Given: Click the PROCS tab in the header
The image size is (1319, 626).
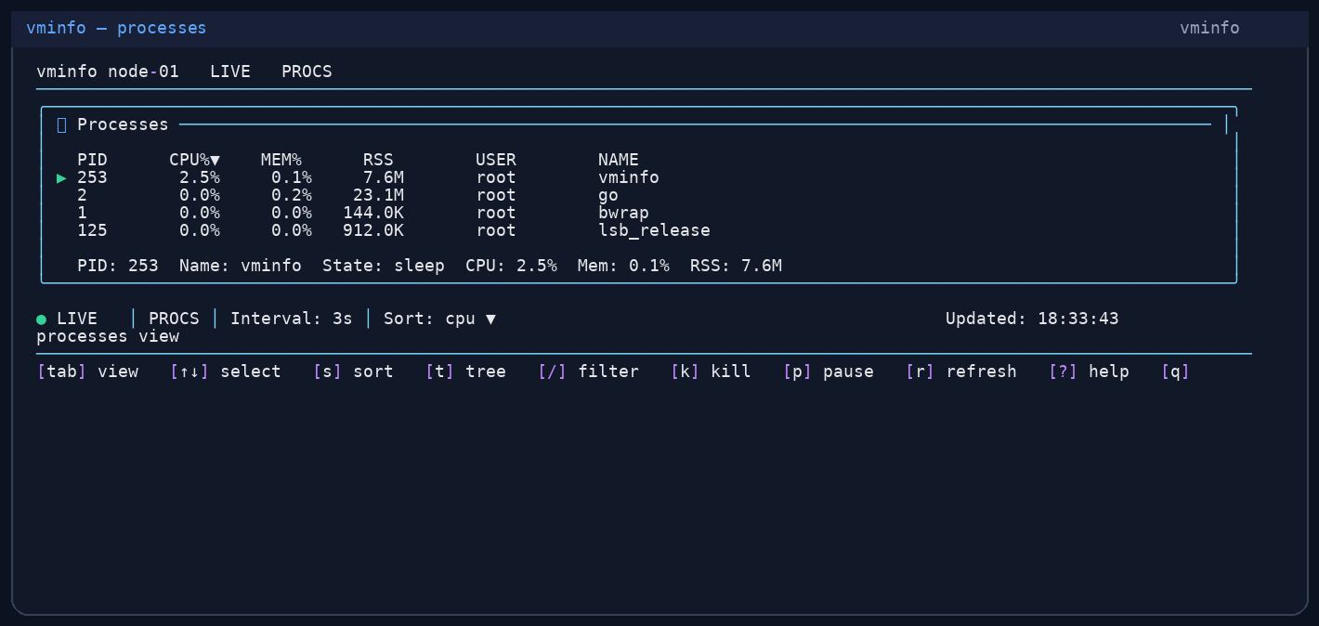Looking at the screenshot, I should [307, 72].
